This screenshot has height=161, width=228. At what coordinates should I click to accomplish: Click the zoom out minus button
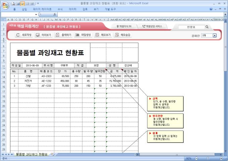[x=196, y=158]
